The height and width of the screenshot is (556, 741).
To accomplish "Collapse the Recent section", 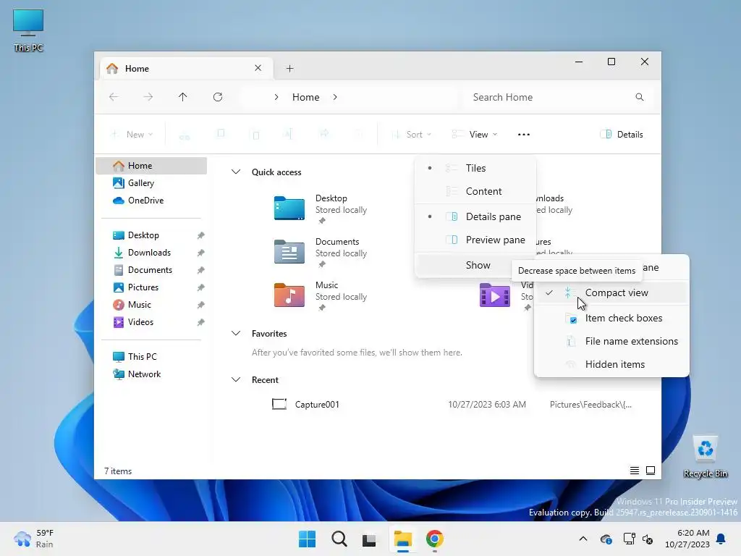I will point(235,379).
